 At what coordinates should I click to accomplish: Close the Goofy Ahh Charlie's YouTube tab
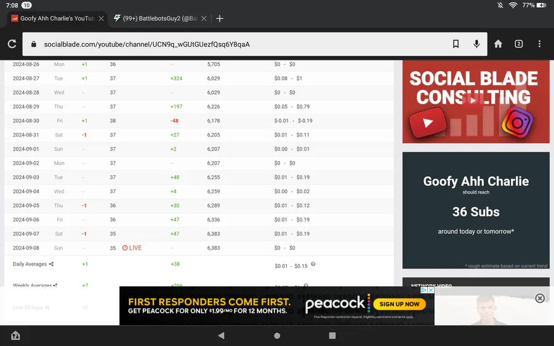coord(101,18)
